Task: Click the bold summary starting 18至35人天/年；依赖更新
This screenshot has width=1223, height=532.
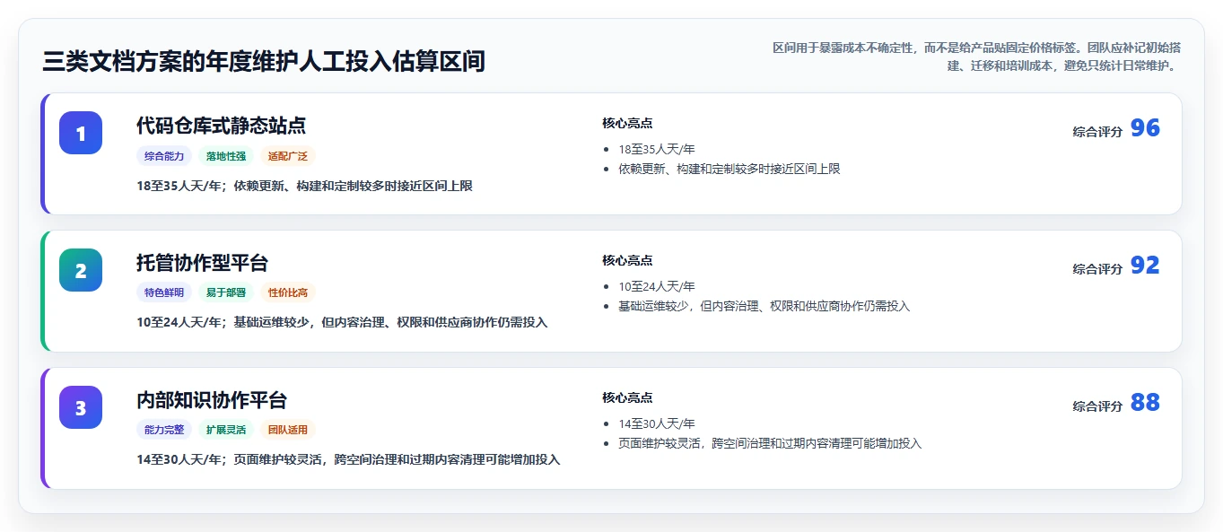Action: click(x=304, y=186)
